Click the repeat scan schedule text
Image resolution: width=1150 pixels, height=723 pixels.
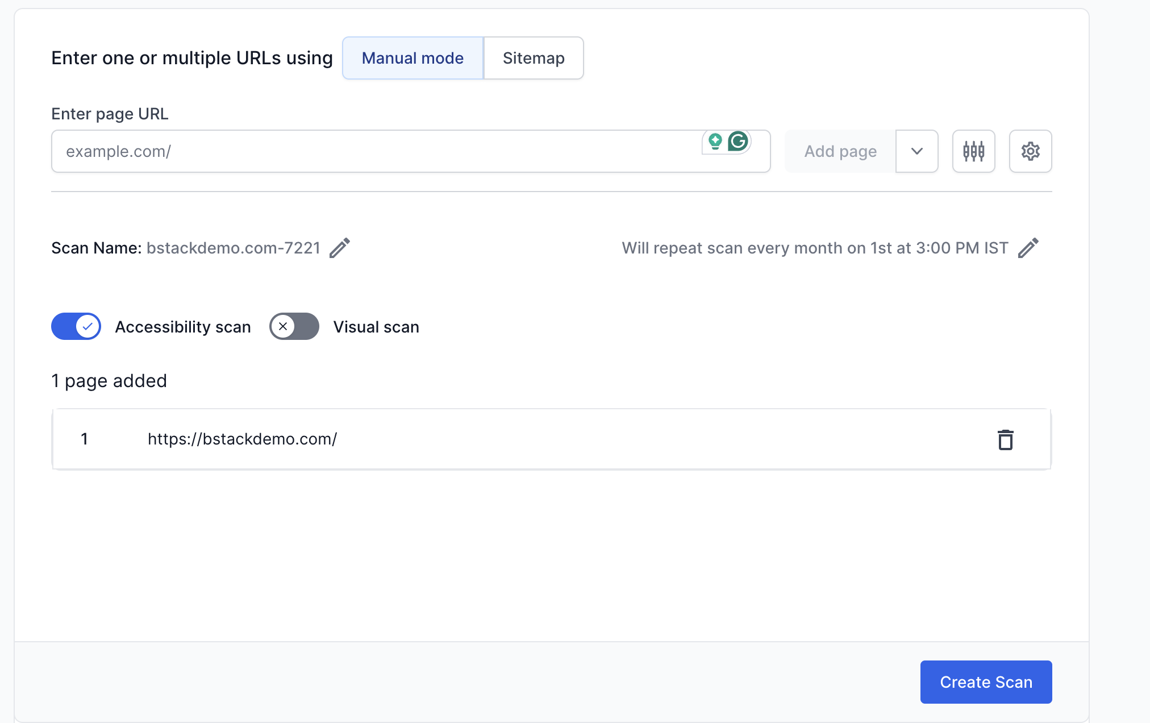(815, 248)
